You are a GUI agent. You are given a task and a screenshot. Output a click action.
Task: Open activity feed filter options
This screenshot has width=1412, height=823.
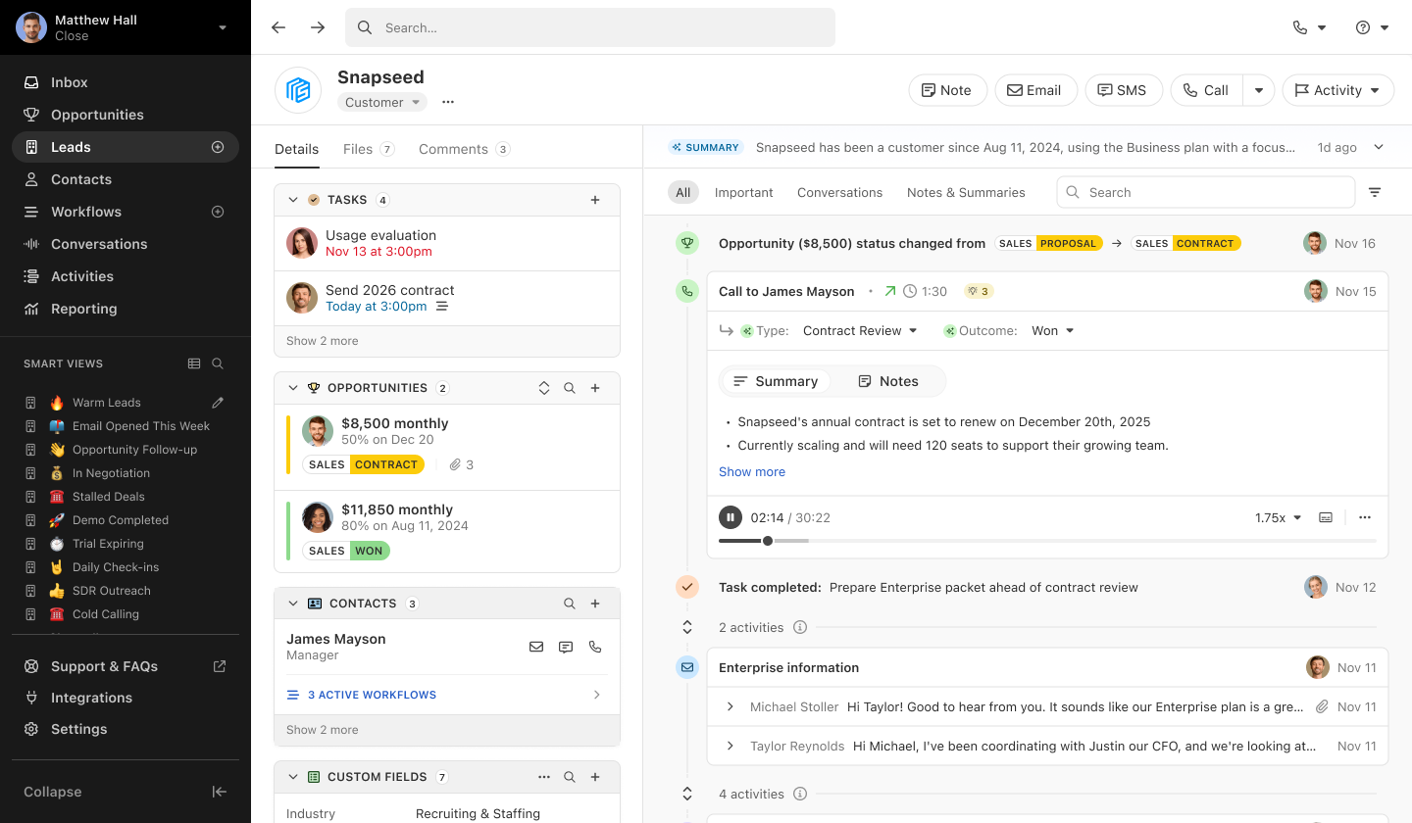pyautogui.click(x=1375, y=192)
